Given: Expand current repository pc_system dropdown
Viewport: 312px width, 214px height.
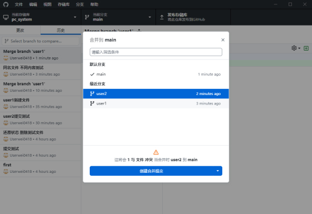Looking at the screenshot, I should [x=40, y=17].
